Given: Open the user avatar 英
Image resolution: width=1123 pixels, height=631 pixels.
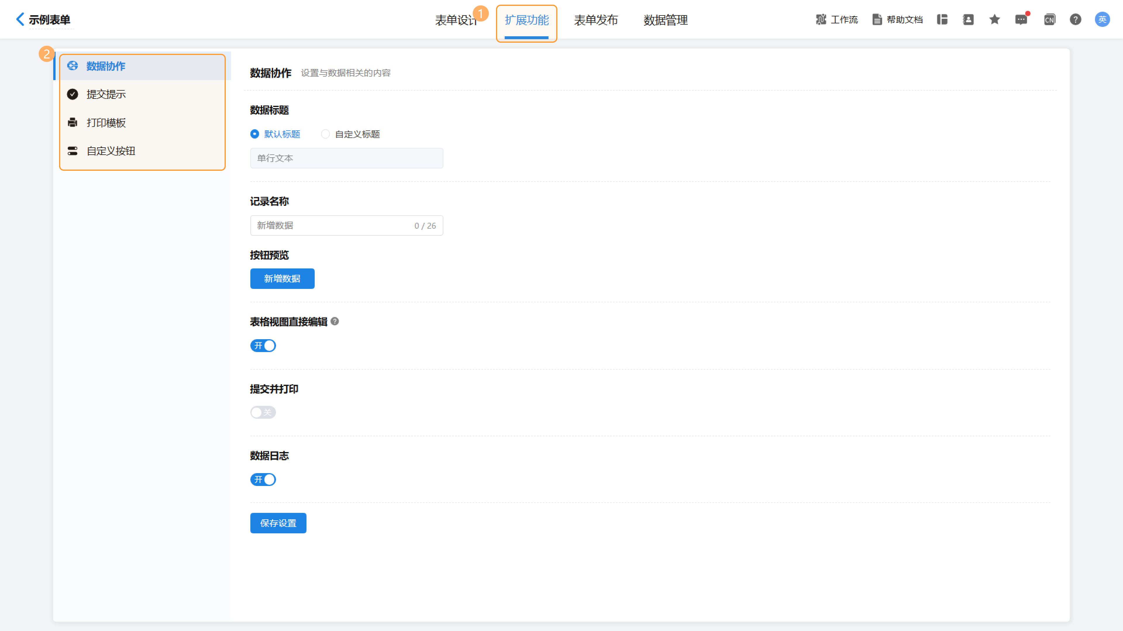Looking at the screenshot, I should click(1103, 20).
